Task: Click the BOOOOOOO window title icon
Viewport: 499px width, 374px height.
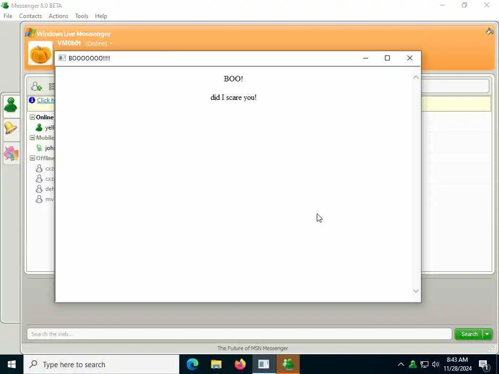Action: tap(62, 58)
